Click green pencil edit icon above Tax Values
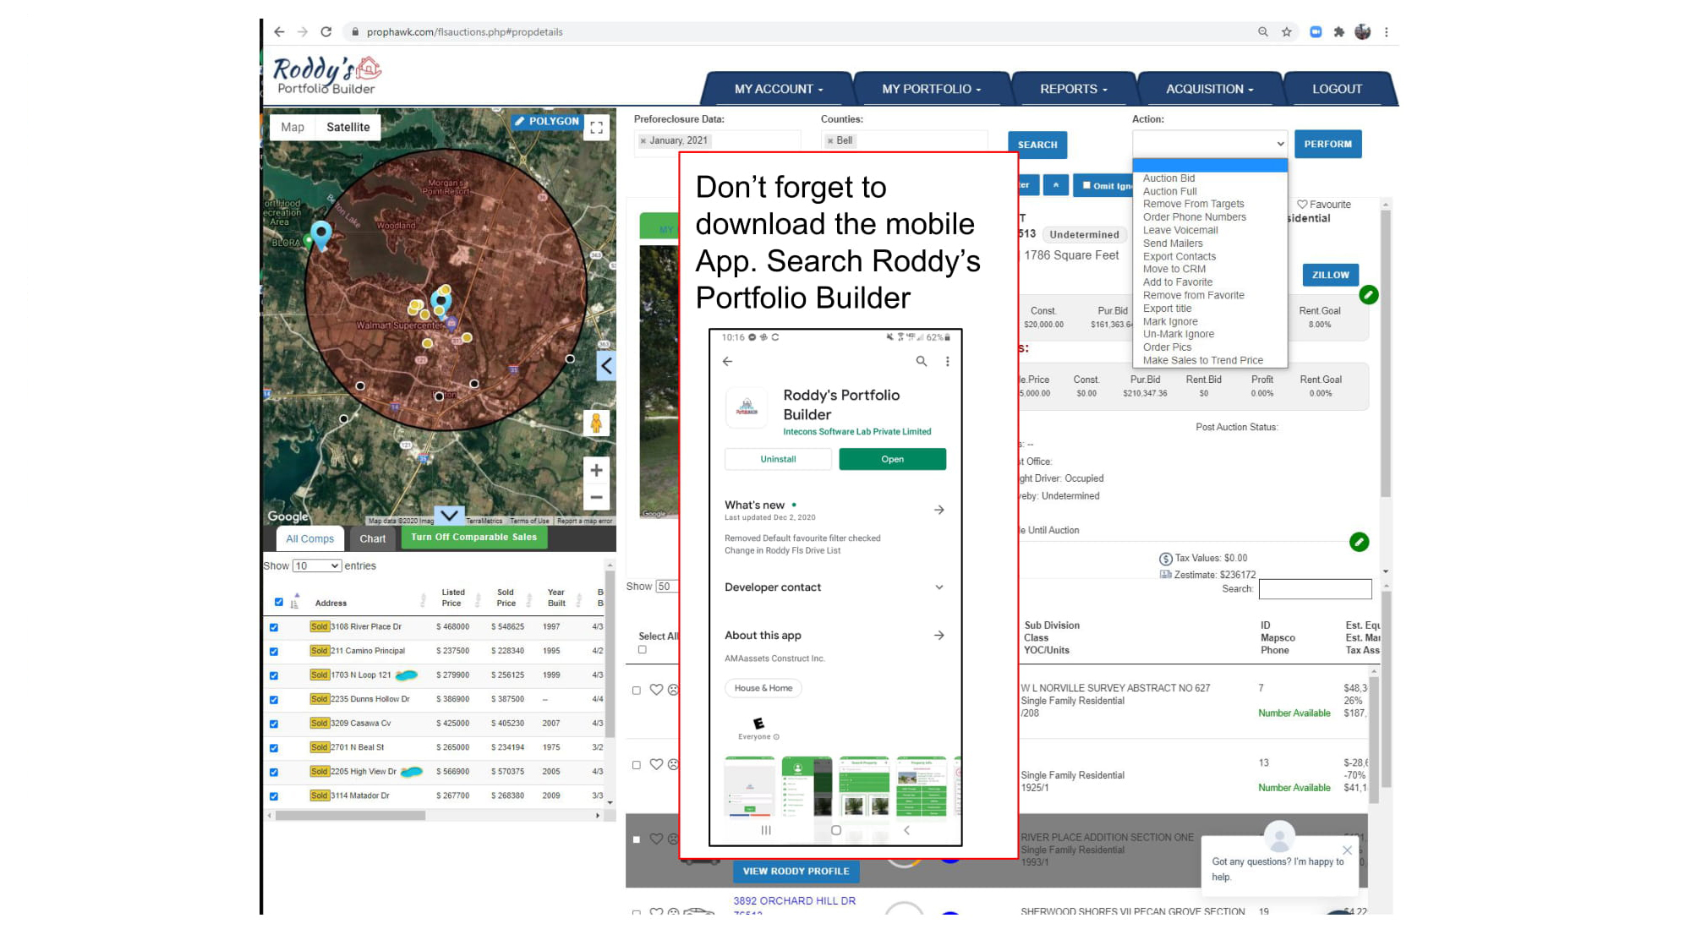The height and width of the screenshot is (951, 1691). [x=1359, y=542]
